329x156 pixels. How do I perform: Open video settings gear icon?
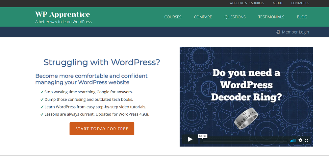(x=300, y=140)
